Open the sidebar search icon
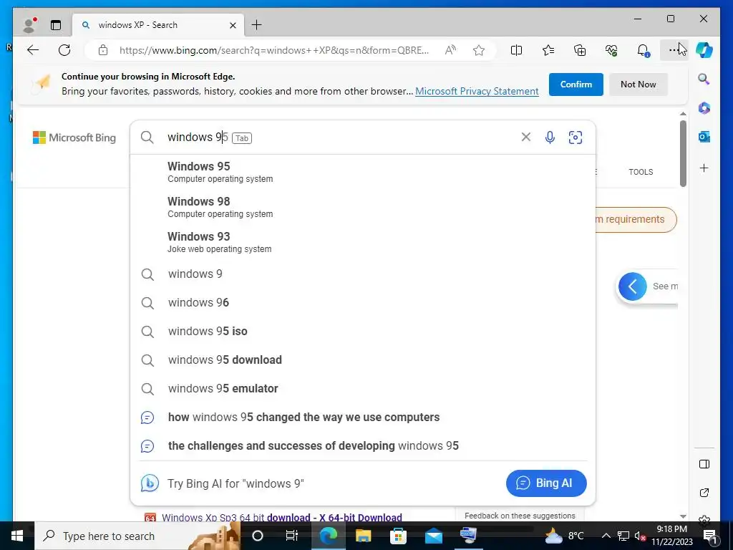 704,79
